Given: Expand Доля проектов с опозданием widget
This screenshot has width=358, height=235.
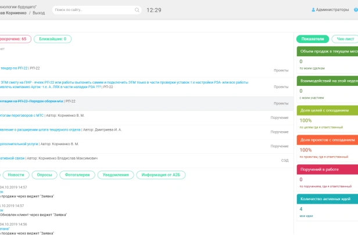Looking at the screenshot, I should (x=328, y=139).
